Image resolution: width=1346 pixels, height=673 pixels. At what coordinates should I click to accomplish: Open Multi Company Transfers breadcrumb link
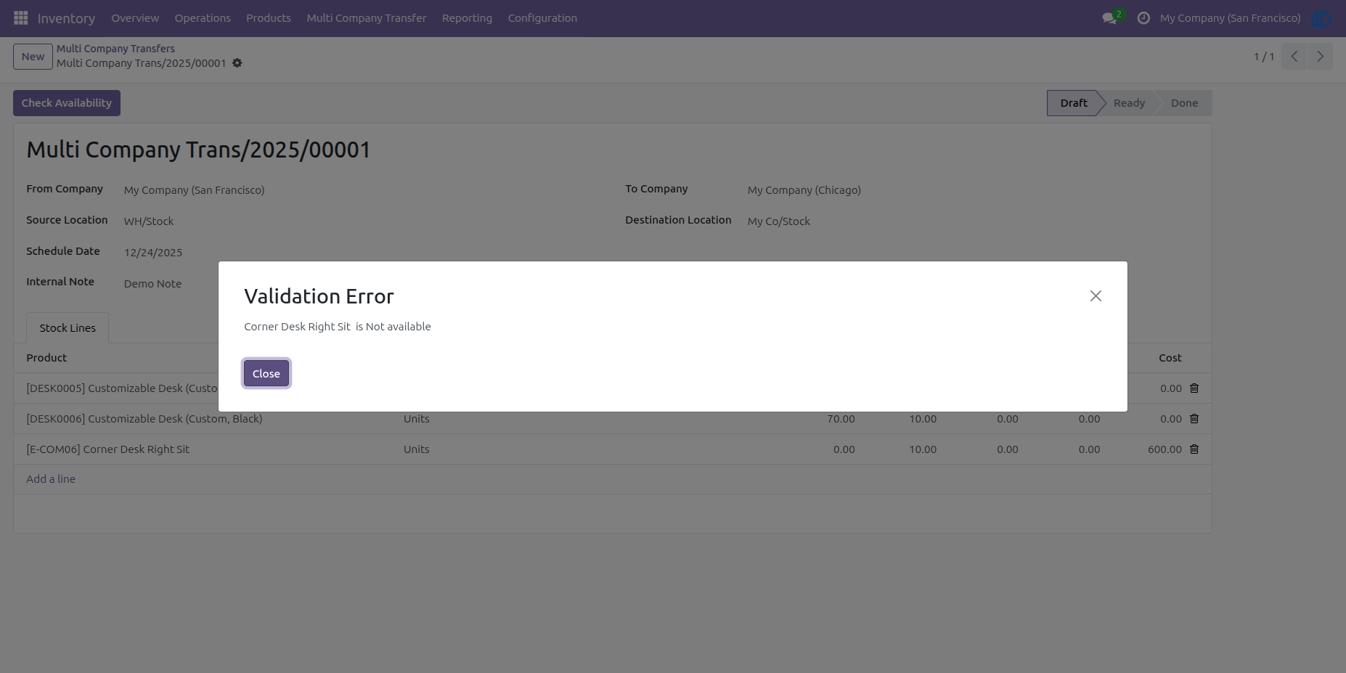click(115, 49)
